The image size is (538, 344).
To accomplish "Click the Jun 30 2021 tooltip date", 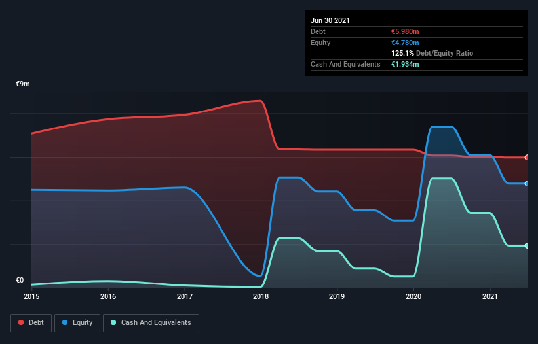I will point(330,20).
